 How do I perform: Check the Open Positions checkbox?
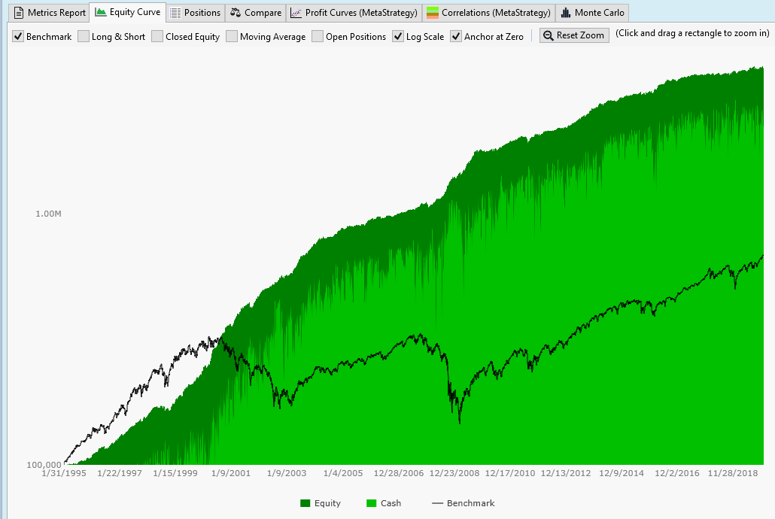pyautogui.click(x=318, y=37)
